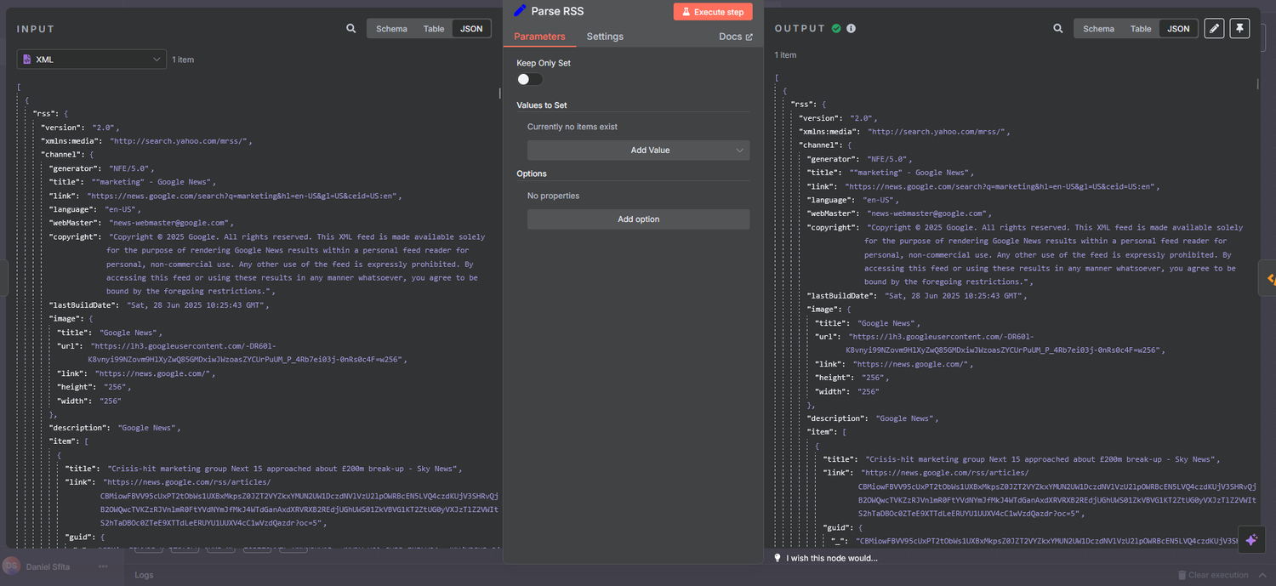Switch INPUT panel to Schema view
The width and height of the screenshot is (1276, 586).
pyautogui.click(x=391, y=28)
